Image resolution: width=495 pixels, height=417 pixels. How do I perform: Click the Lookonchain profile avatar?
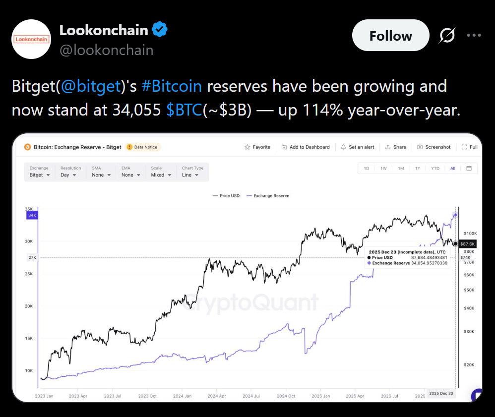[31, 39]
